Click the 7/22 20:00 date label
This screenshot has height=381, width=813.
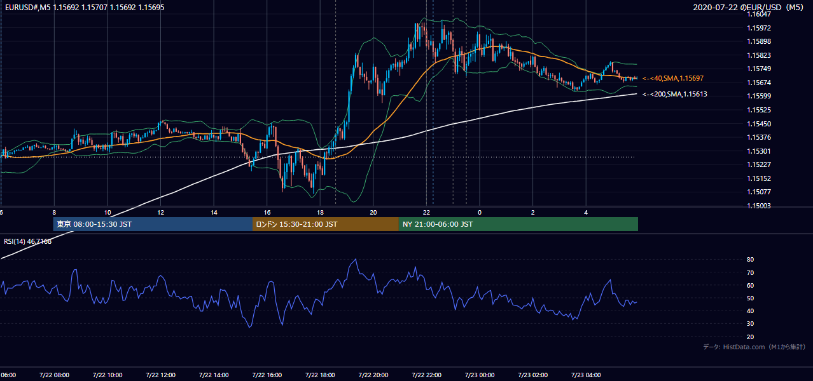(373, 375)
